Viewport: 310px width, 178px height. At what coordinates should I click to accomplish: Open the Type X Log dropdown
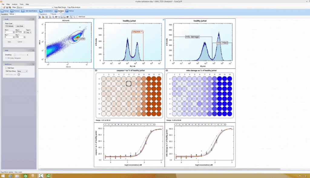[29, 32]
